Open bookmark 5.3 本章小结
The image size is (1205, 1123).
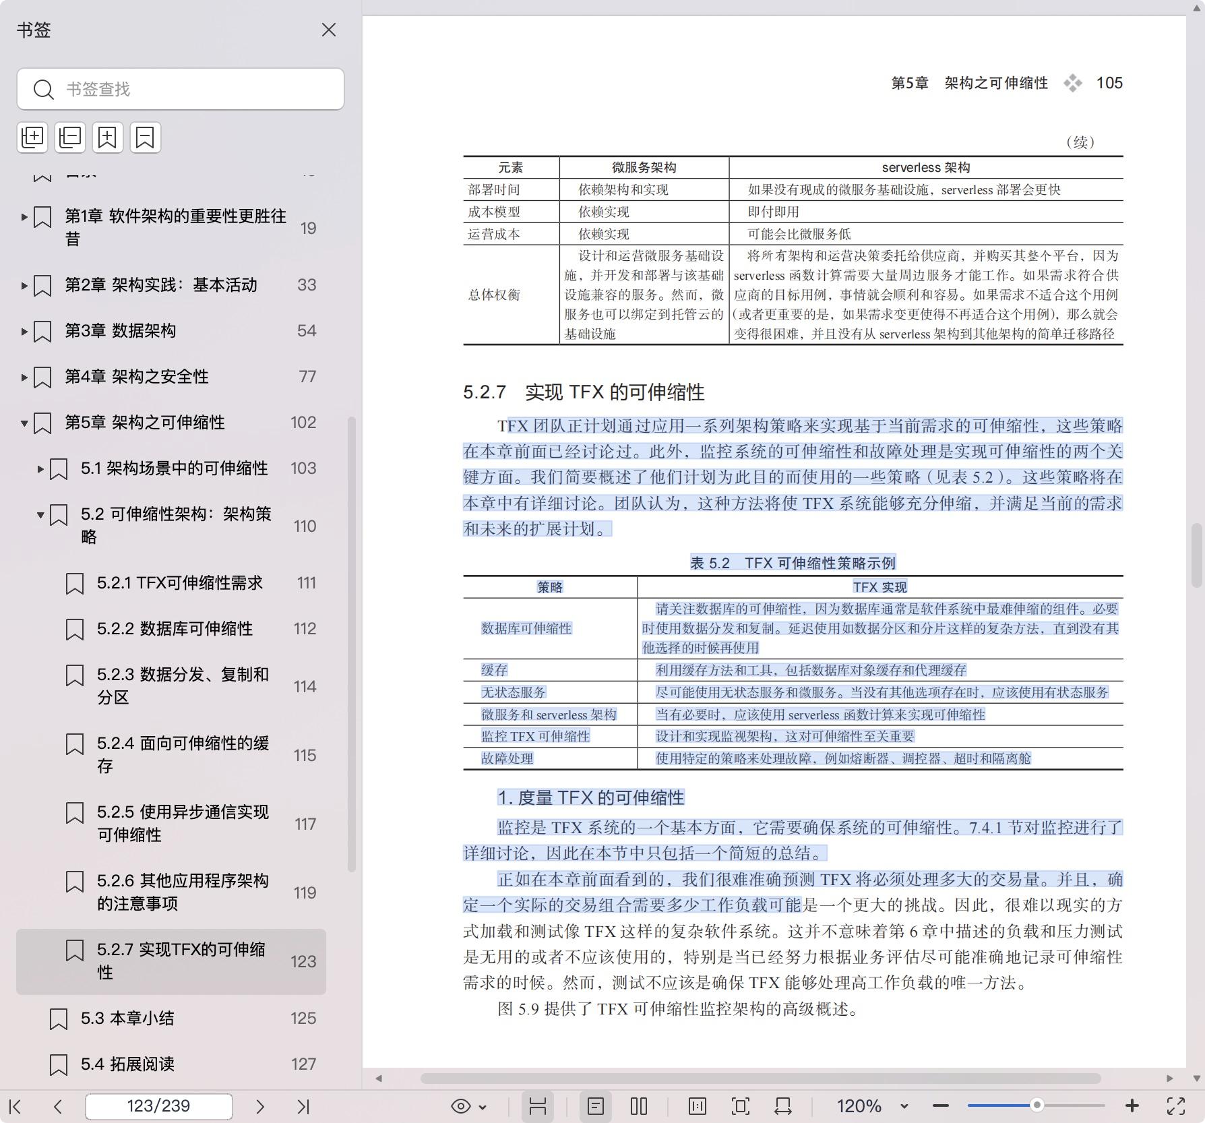tap(127, 1019)
